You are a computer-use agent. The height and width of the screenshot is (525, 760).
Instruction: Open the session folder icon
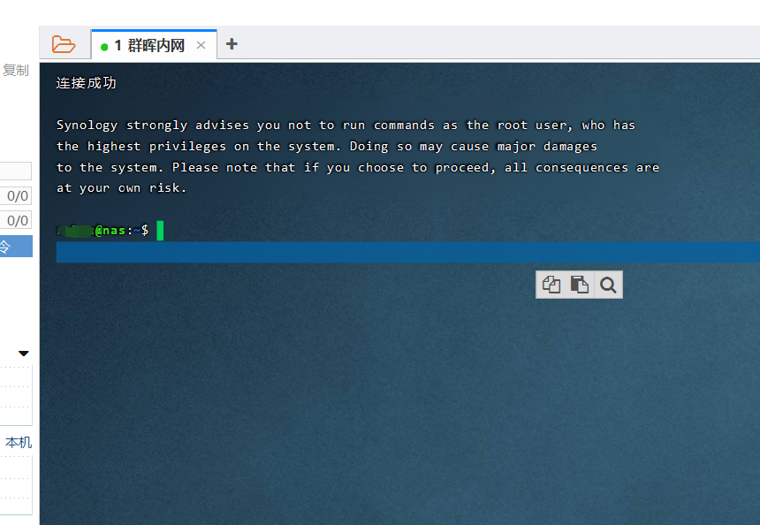click(x=64, y=44)
